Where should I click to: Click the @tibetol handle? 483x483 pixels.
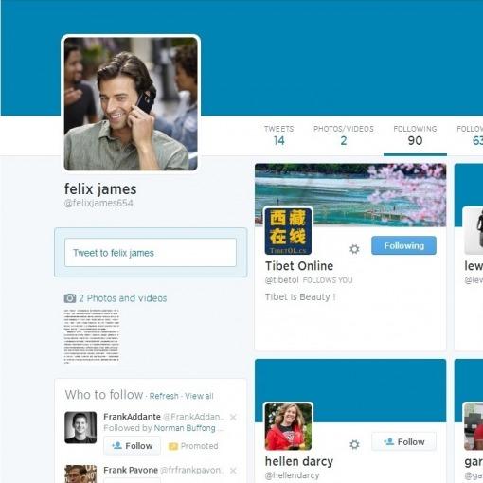[282, 280]
